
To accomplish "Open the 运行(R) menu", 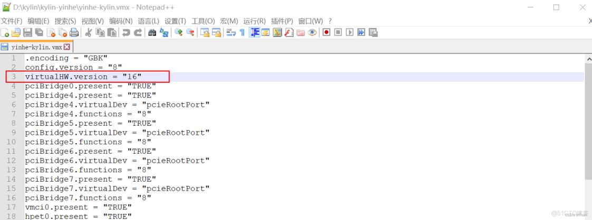I will coord(254,21).
